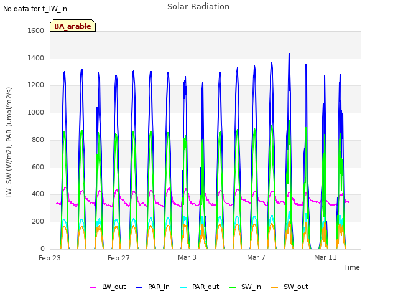398x299 pixels.
Task: Click the Mar 11 x-axis tick label
Action: (325, 257)
